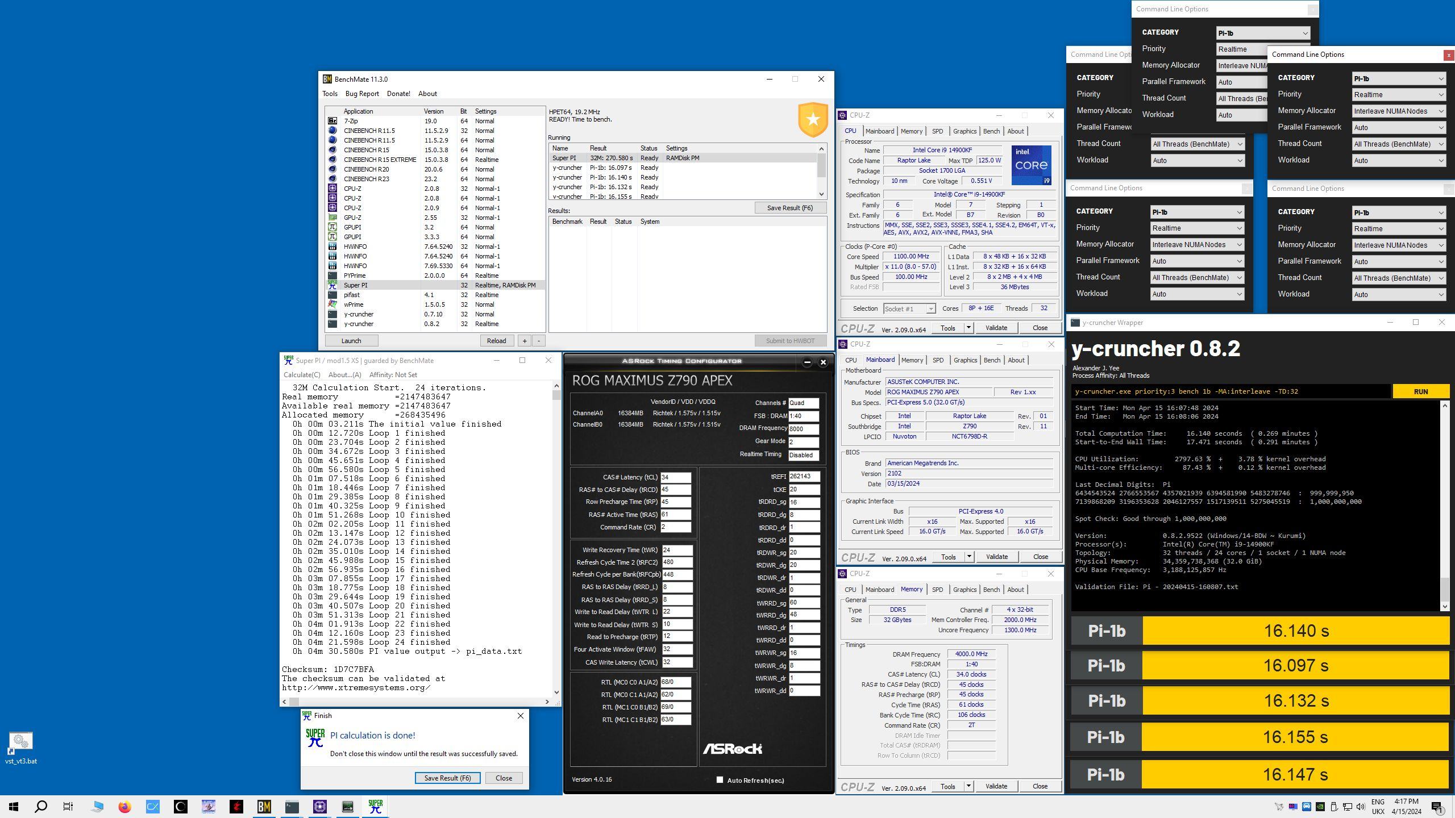Click the GPU-Z icon in BenchMate application list

coord(332,218)
